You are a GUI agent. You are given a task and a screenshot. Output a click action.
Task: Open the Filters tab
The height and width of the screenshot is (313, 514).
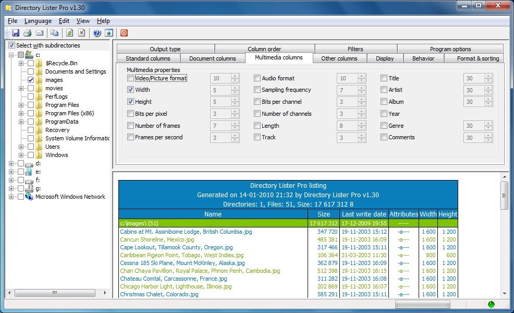pyautogui.click(x=355, y=49)
